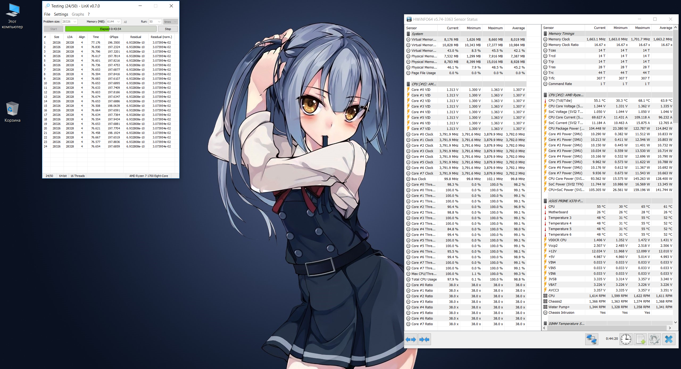Close sensors with the blue X icon
This screenshot has height=369, width=681.
(668, 339)
